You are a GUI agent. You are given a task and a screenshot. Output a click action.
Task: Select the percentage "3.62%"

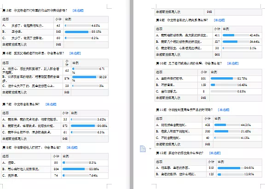coord(102,120)
